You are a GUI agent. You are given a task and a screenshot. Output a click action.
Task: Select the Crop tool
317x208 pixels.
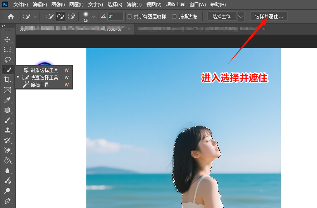point(7,80)
